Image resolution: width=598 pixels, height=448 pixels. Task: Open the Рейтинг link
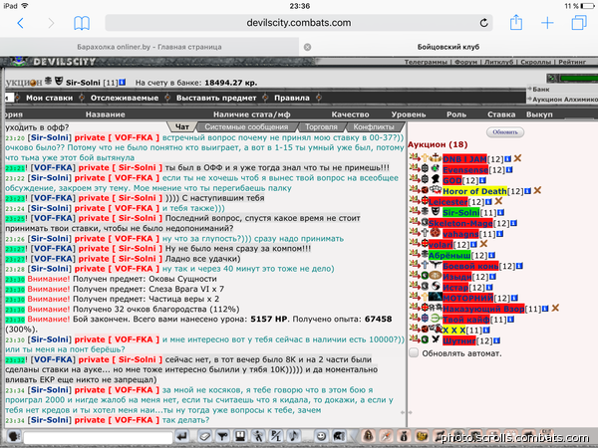pyautogui.click(x=572, y=62)
